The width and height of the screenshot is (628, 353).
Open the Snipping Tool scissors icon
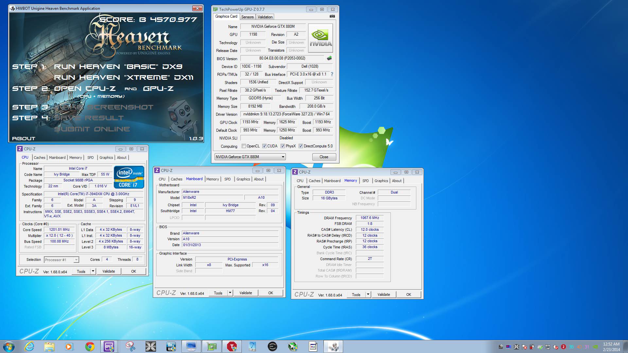click(130, 346)
